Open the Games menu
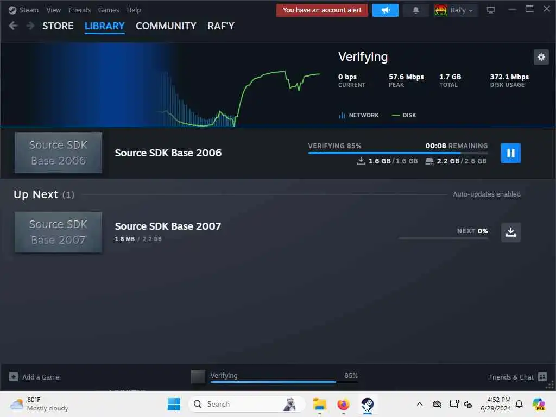This screenshot has height=417, width=556. click(109, 10)
